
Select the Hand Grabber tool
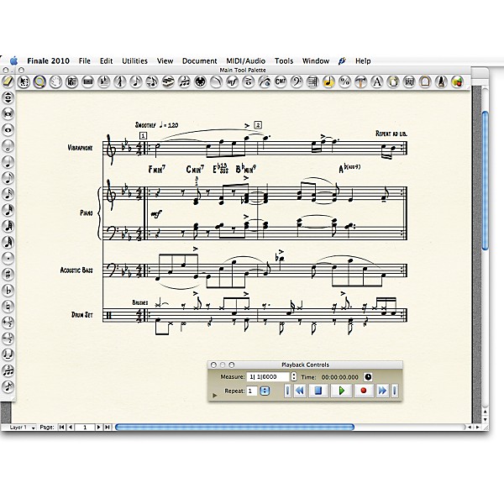[55, 82]
